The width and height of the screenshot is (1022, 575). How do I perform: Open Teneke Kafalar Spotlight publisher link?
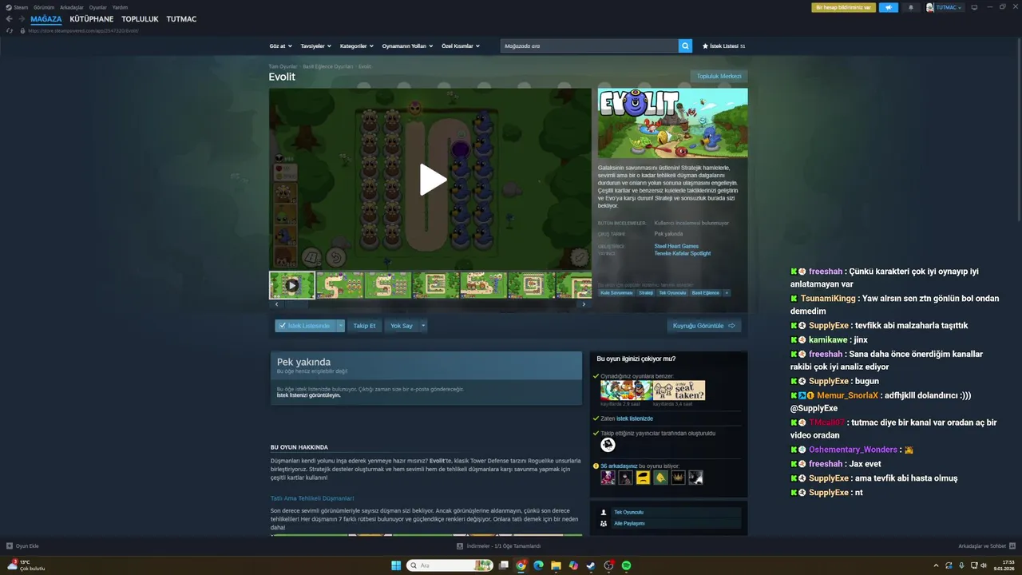point(683,253)
